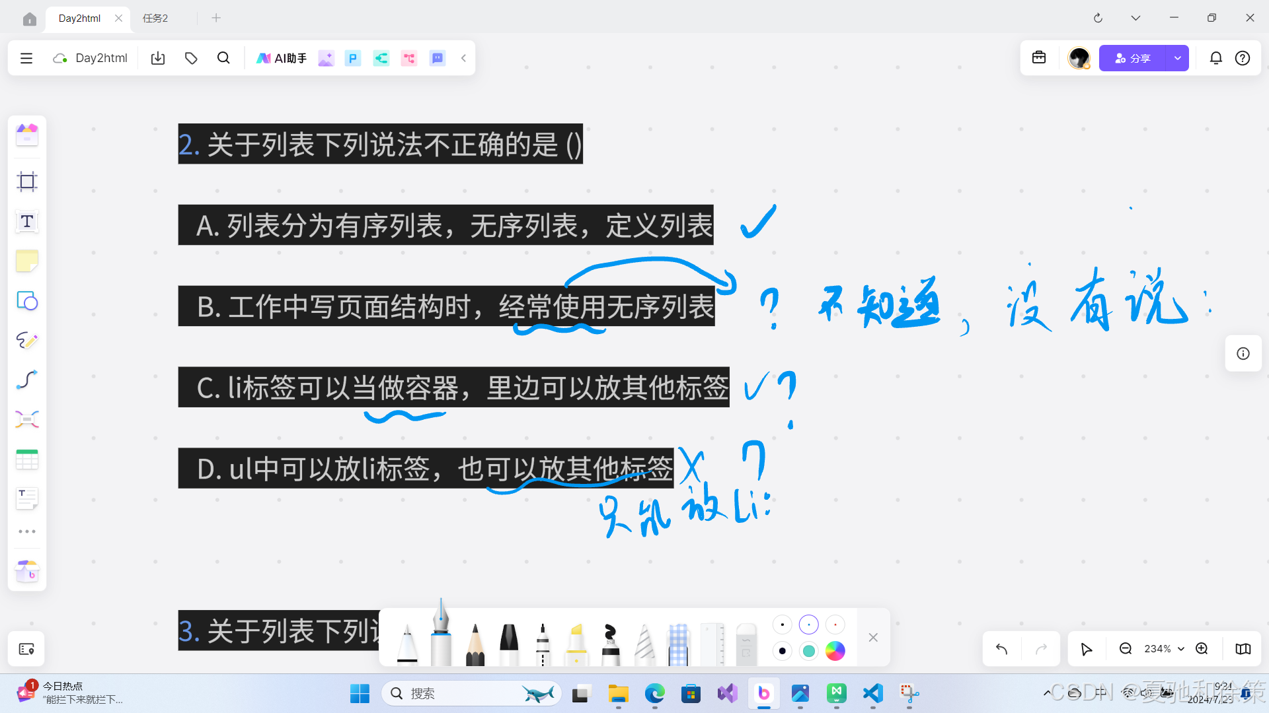Toggle the info panel on the right edge
The image size is (1269, 713).
pos(1243,353)
